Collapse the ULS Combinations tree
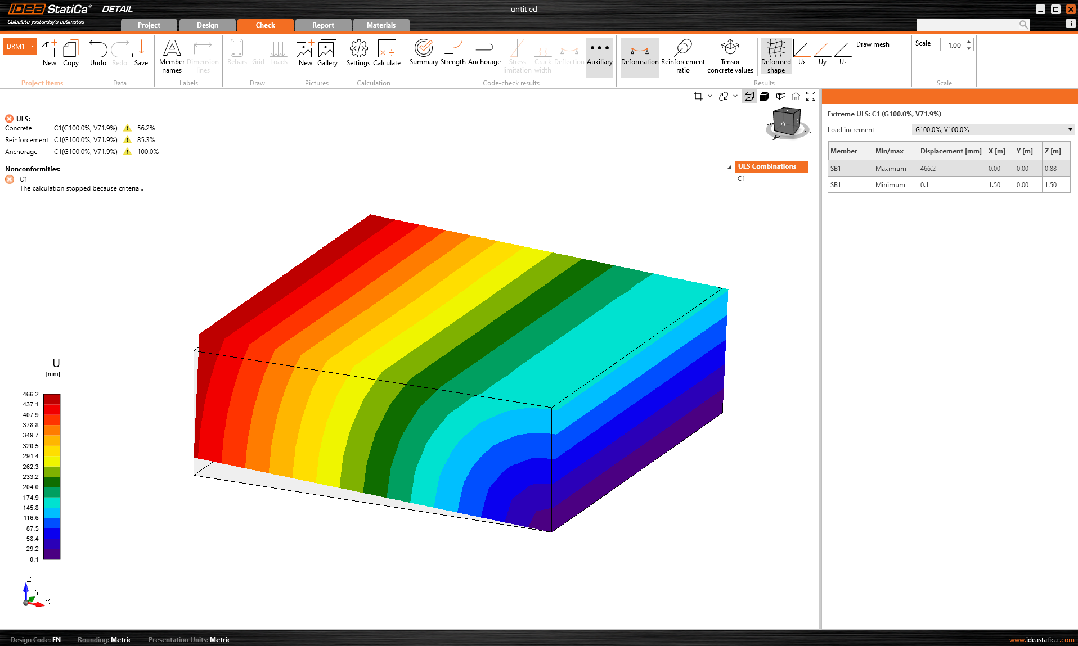The width and height of the screenshot is (1078, 646). (729, 167)
